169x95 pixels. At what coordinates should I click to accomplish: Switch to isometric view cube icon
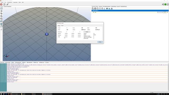[2, 21]
